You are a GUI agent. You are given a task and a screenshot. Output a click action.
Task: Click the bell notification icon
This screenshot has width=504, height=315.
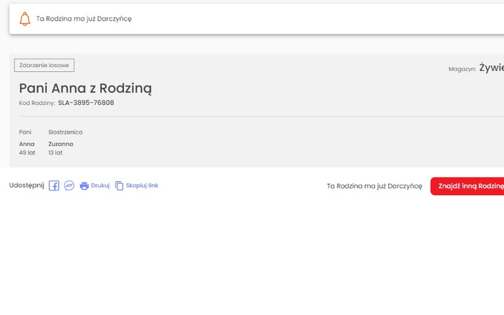point(25,19)
